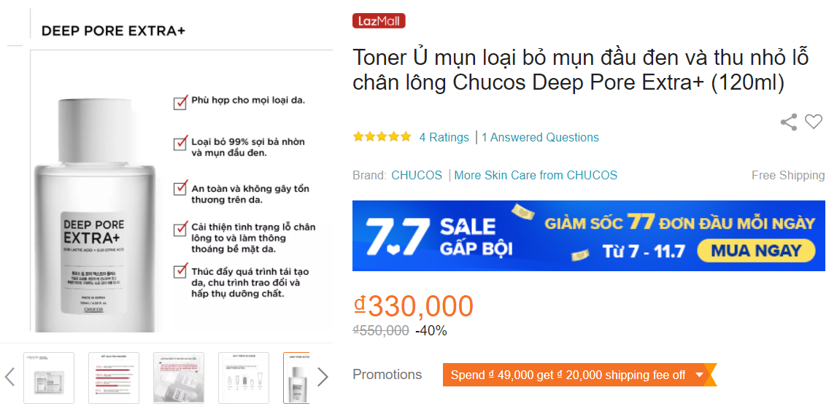The height and width of the screenshot is (417, 837).
Task: Select the third thumbnail with grey bottles
Action: 179,378
